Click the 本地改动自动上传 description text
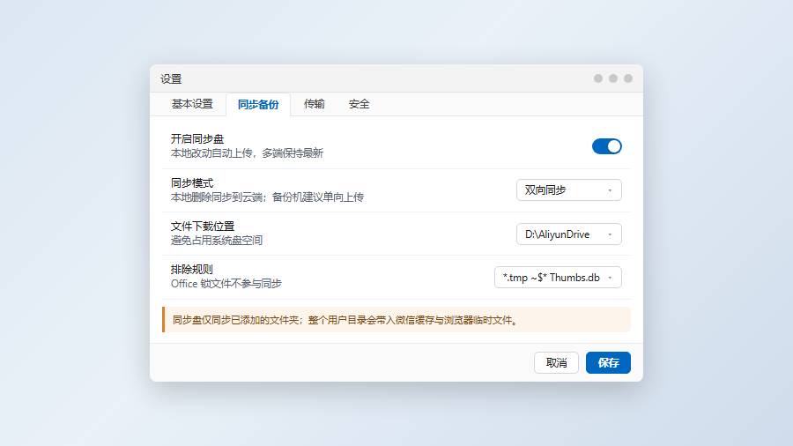This screenshot has width=793, height=446. pyautogui.click(x=247, y=153)
